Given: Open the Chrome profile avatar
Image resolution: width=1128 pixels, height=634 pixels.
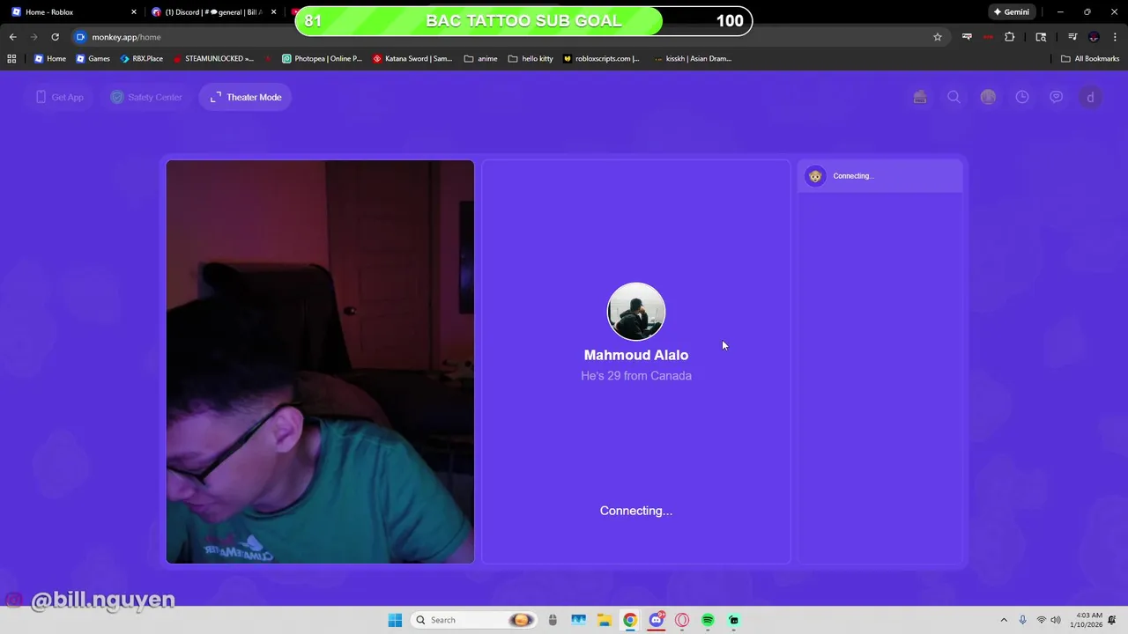Looking at the screenshot, I should click(1094, 37).
